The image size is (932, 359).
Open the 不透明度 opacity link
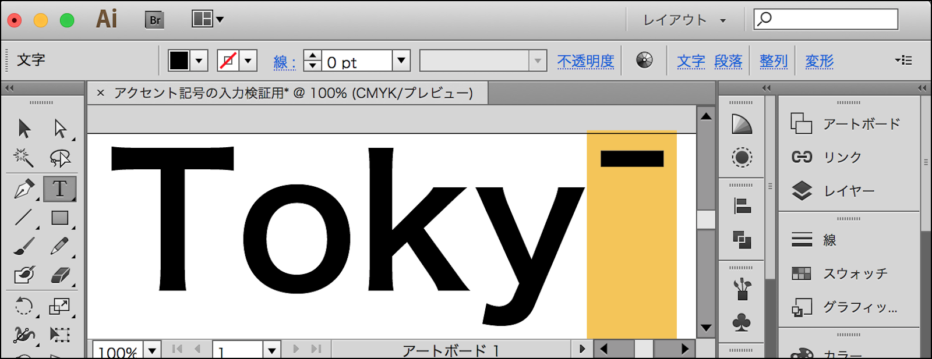(585, 61)
